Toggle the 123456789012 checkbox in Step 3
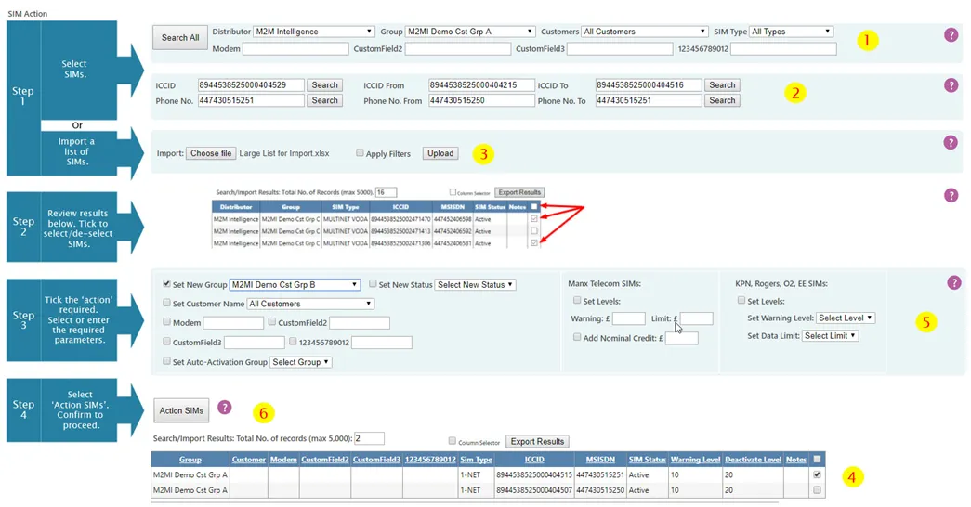This screenshot has height=507, width=971. pyautogui.click(x=293, y=341)
